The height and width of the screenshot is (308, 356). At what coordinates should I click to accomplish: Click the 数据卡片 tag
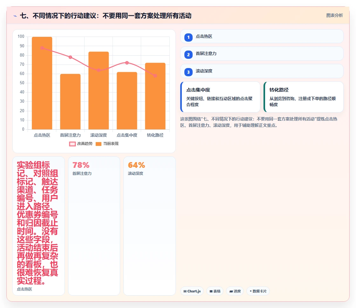click(258, 291)
